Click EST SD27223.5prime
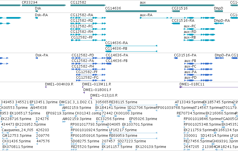Viewport: 238px width, 151px height. pyautogui.click(x=132, y=142)
